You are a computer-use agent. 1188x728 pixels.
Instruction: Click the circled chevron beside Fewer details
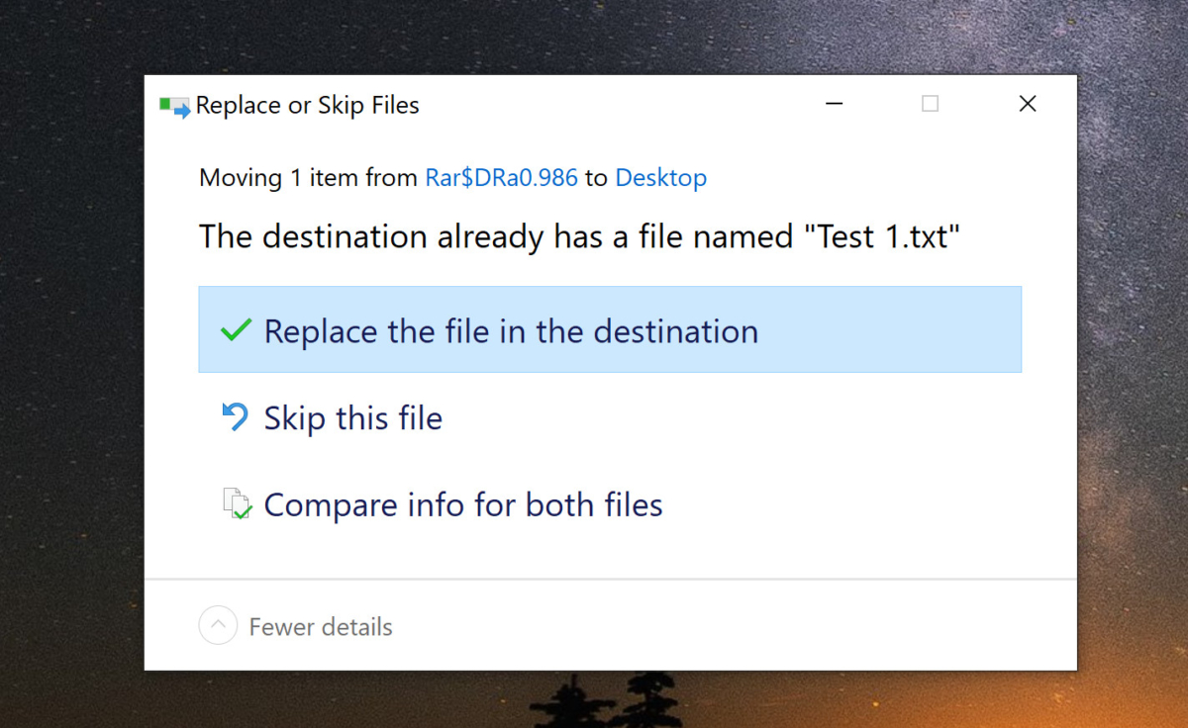click(218, 625)
